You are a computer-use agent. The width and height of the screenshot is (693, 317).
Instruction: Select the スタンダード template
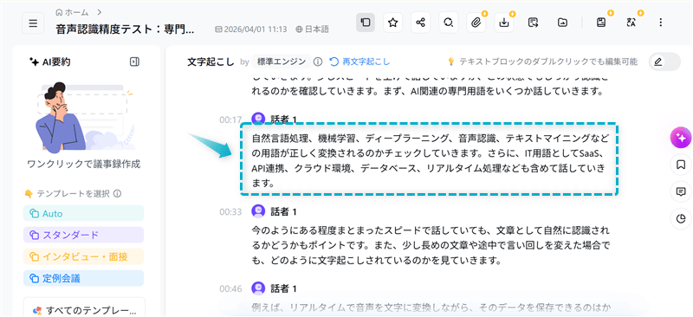83,236
